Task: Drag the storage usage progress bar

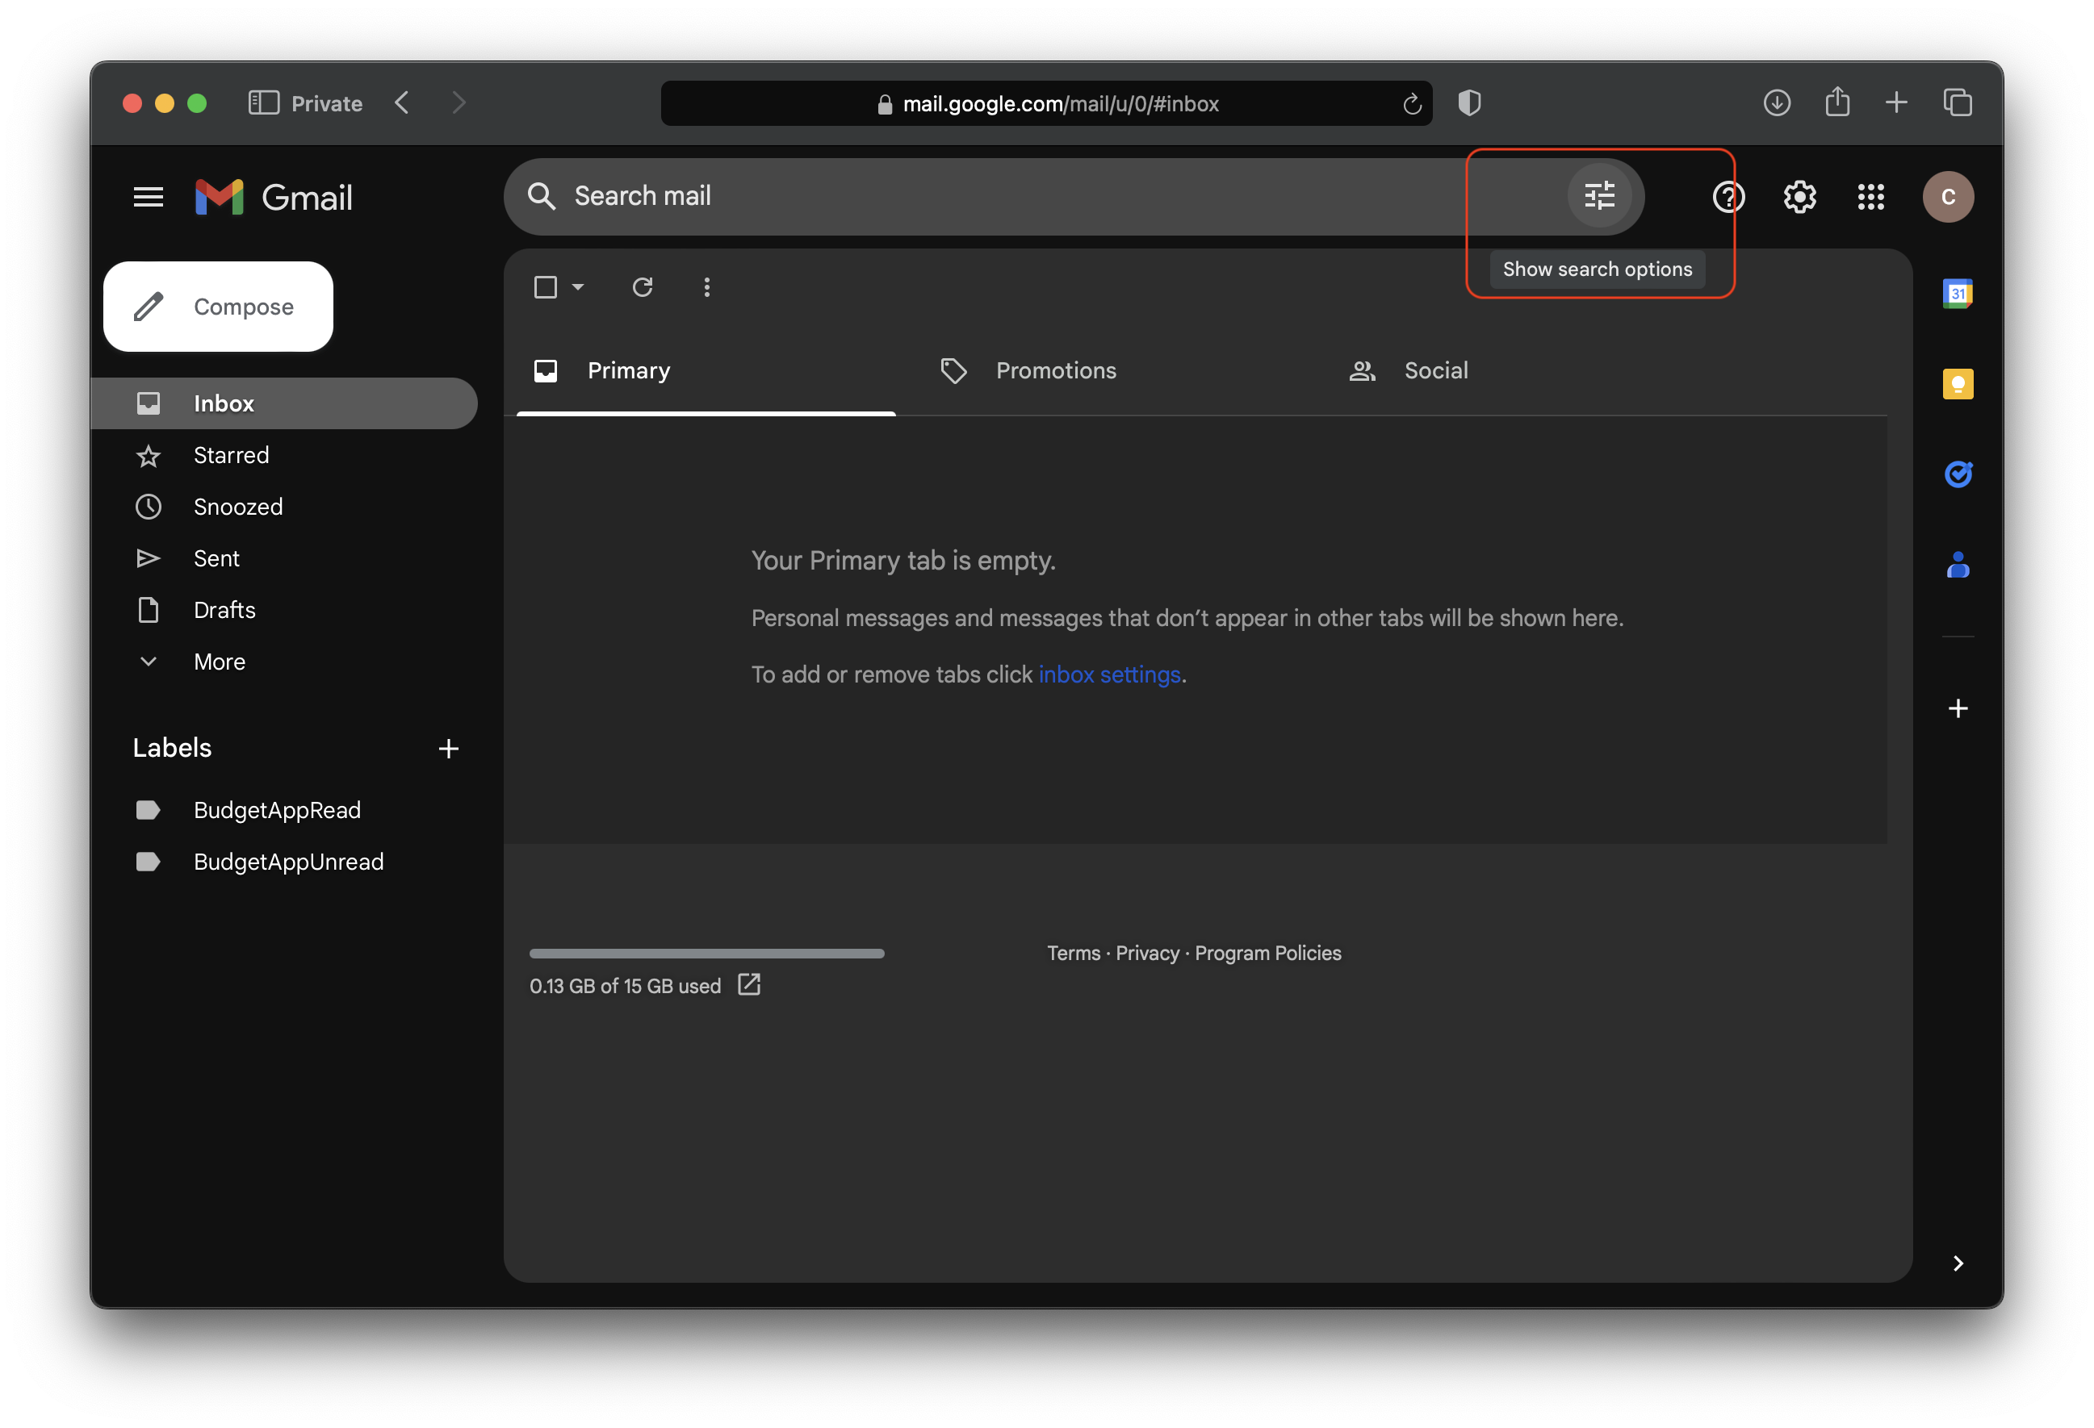Action: tap(708, 953)
